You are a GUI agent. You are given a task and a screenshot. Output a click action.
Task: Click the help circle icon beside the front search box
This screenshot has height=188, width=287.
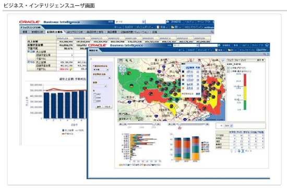click(219, 45)
